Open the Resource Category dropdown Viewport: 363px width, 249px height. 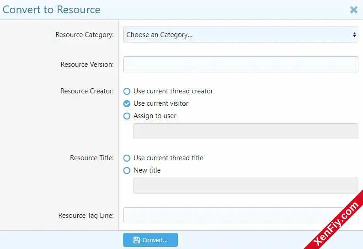(x=241, y=34)
